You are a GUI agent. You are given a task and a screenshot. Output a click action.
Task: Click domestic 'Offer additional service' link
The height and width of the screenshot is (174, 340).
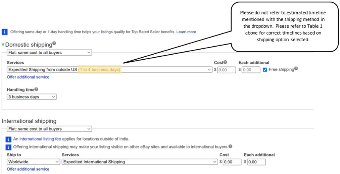click(x=28, y=77)
